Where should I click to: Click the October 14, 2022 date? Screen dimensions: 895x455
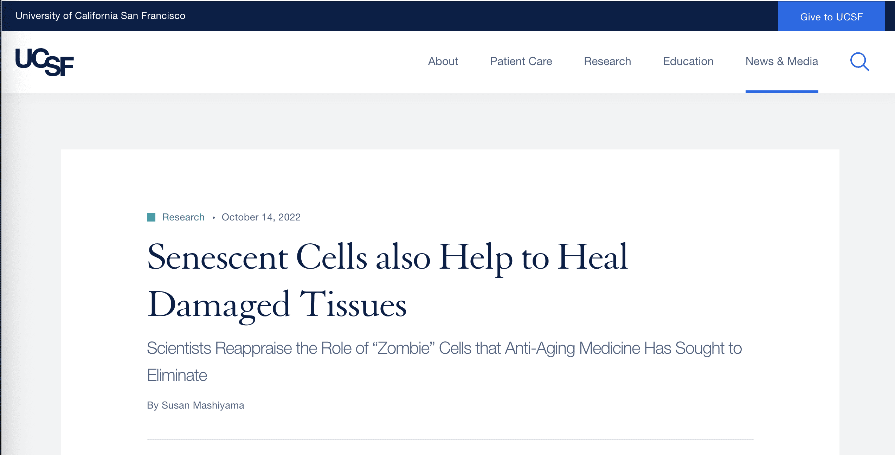click(x=261, y=217)
